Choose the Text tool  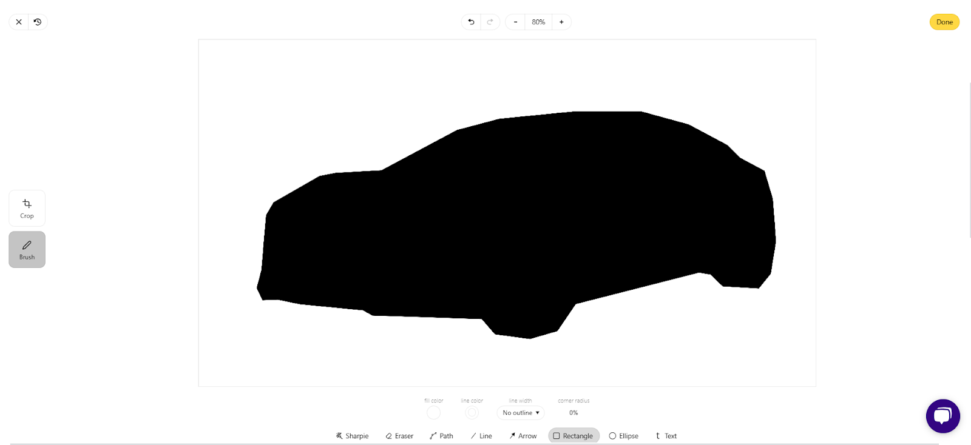(666, 436)
